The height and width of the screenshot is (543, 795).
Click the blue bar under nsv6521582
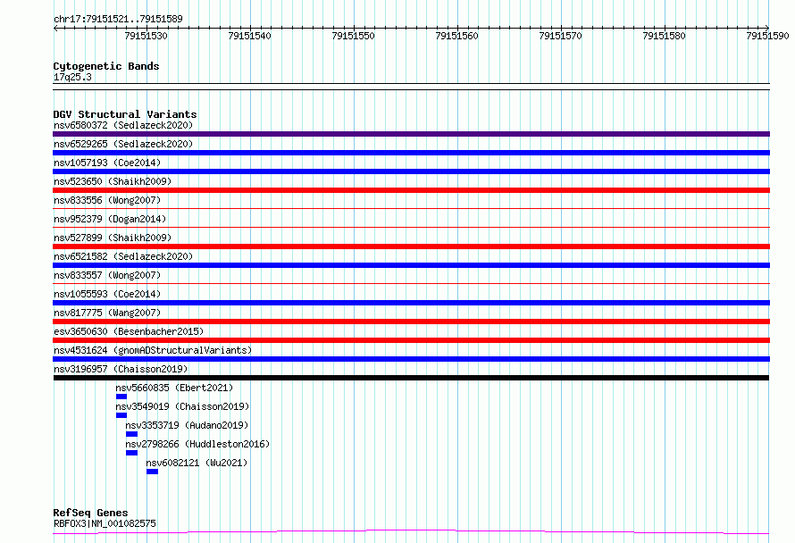411,265
